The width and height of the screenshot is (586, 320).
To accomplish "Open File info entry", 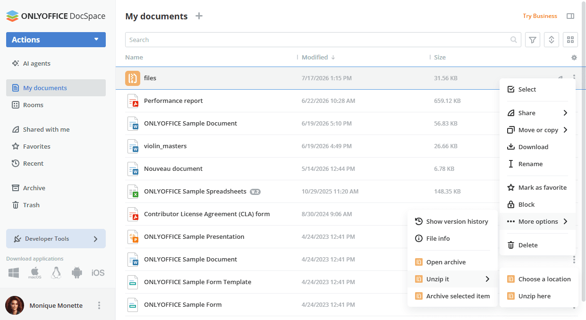I will coord(452,238).
